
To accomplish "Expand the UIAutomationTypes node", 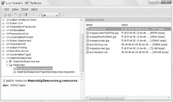I will (4, 55).
